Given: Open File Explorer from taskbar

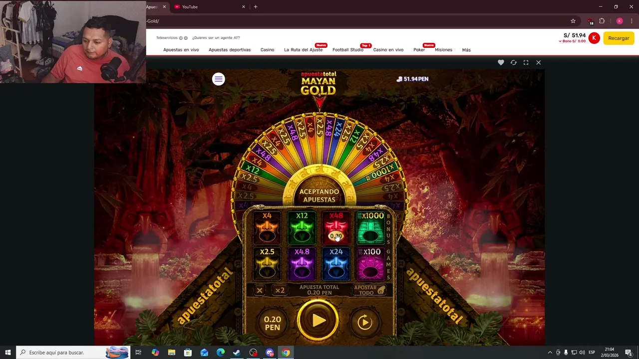Looking at the screenshot, I should 171,353.
